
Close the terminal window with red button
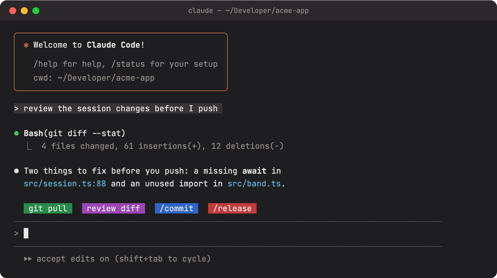pyautogui.click(x=13, y=11)
